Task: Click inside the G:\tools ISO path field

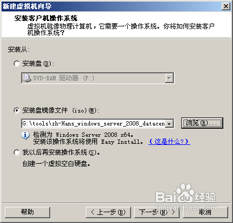Action: (x=93, y=123)
